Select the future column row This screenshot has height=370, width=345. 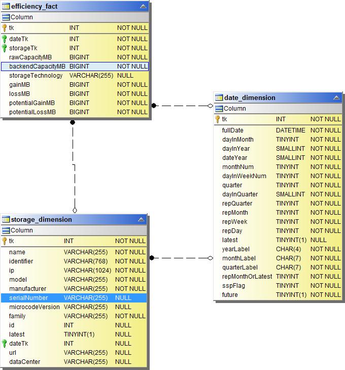[278, 295]
